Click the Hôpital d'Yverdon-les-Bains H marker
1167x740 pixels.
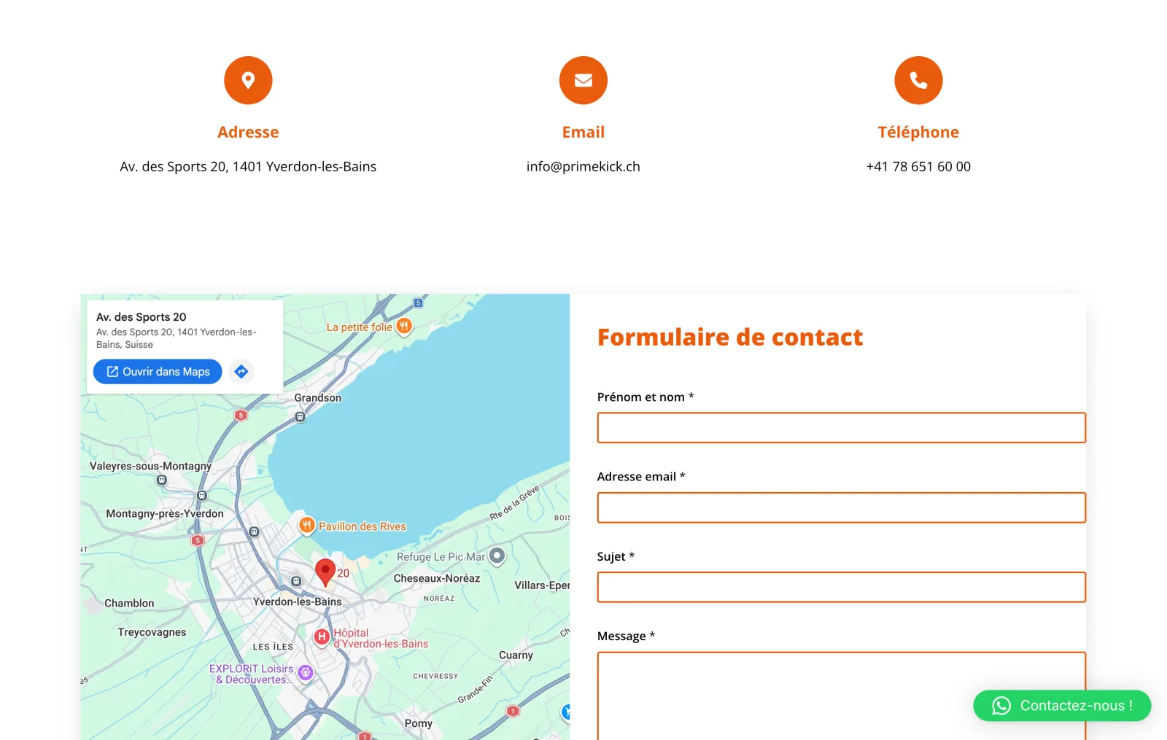pos(322,637)
